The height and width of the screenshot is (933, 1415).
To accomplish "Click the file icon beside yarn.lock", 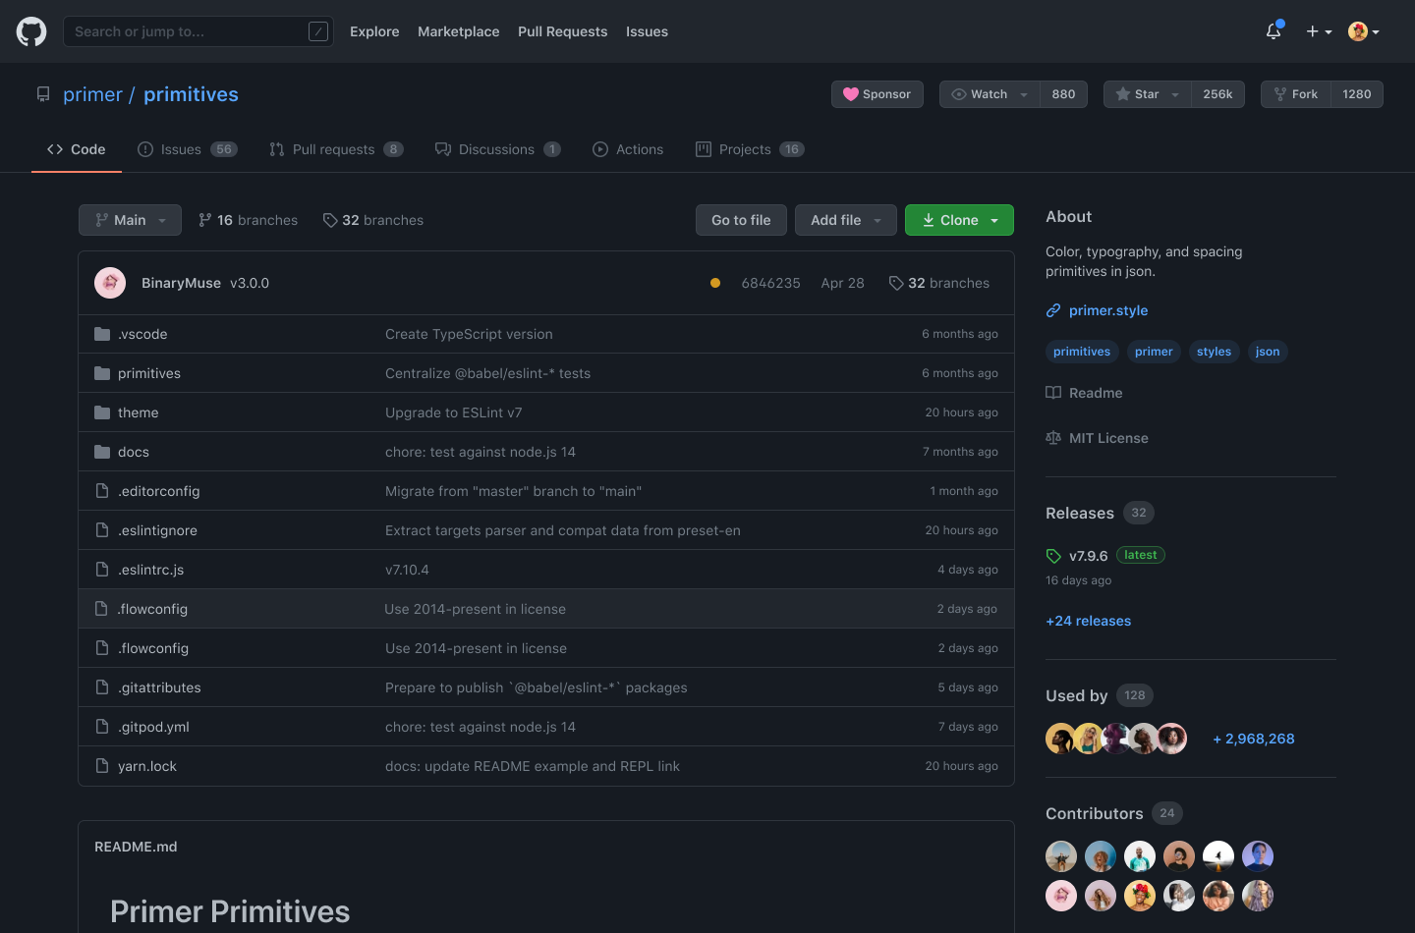I will (102, 766).
